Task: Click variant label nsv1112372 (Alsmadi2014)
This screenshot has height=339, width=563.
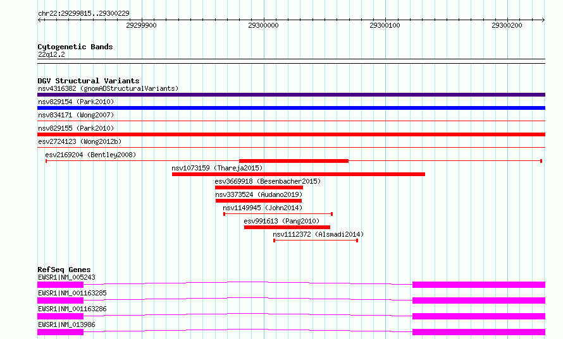Action: coord(318,234)
